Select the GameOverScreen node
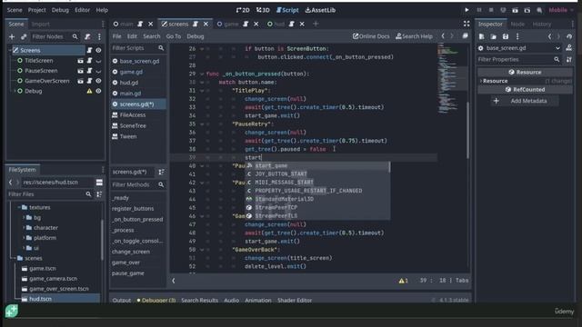The width and height of the screenshot is (582, 327). pos(46,81)
